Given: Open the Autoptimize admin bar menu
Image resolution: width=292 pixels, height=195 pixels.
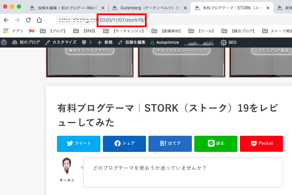Looking at the screenshot, I should coord(165,42).
